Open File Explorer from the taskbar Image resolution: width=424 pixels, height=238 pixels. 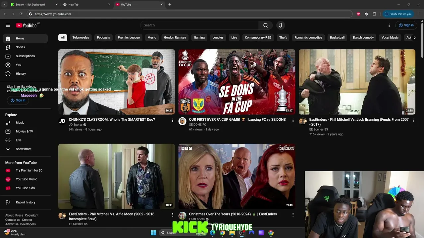[232, 233]
